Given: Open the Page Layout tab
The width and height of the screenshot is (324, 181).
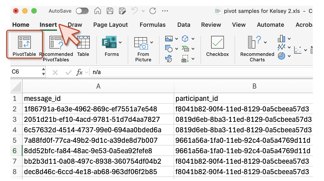Looking at the screenshot, I should click(x=110, y=25).
